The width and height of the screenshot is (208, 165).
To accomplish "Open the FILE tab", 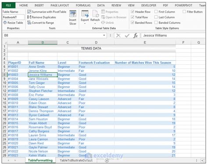I will [x=8, y=5].
